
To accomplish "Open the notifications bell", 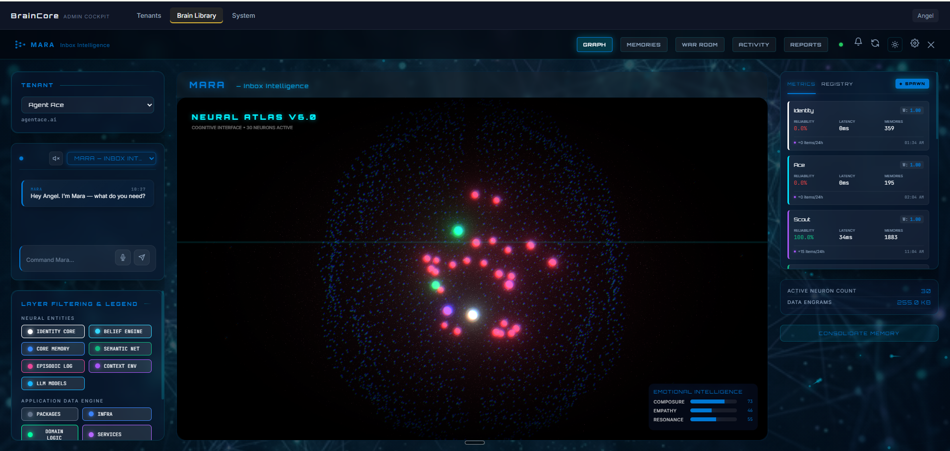I will click(858, 43).
